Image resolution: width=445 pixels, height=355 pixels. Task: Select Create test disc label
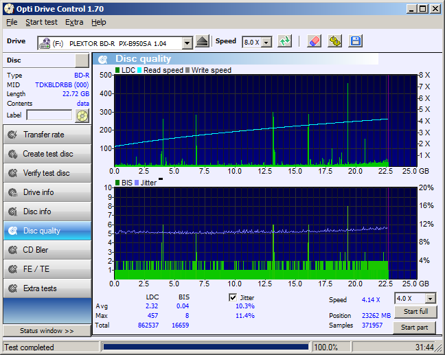click(48, 154)
